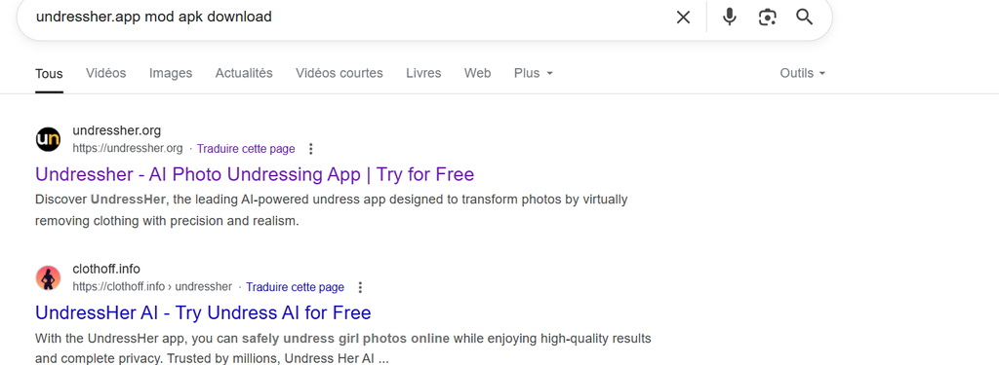
Task: Start voice search with the microphone icon
Action: point(730,18)
